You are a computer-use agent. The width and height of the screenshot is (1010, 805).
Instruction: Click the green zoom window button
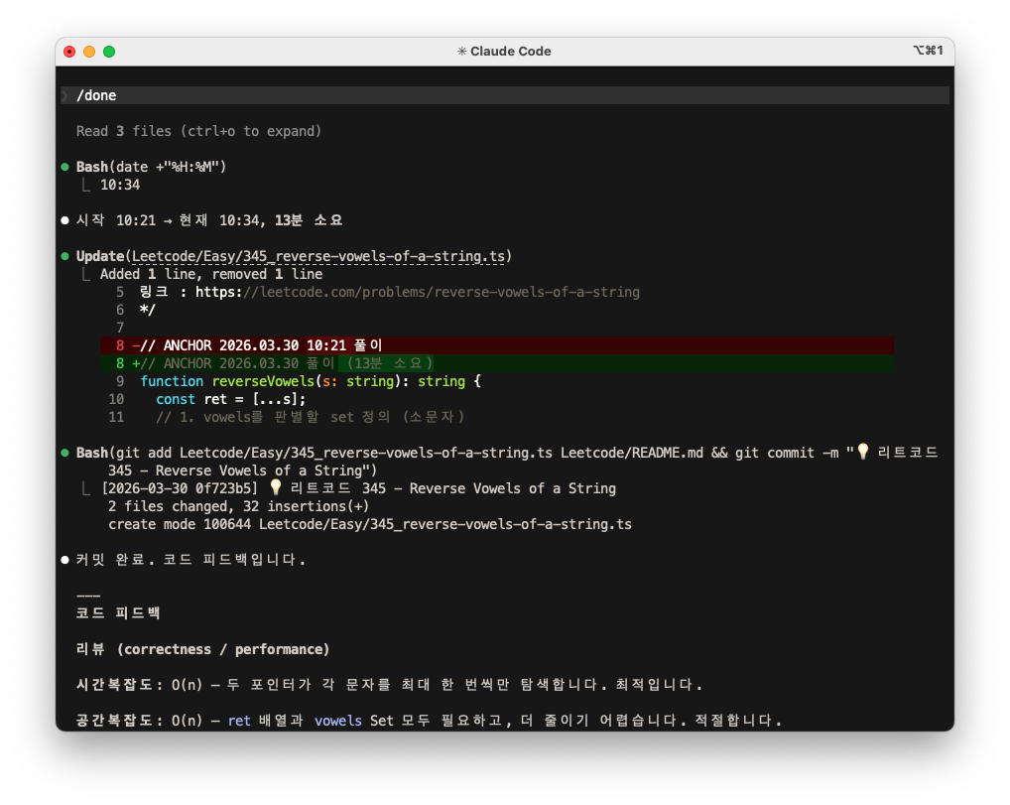click(109, 52)
